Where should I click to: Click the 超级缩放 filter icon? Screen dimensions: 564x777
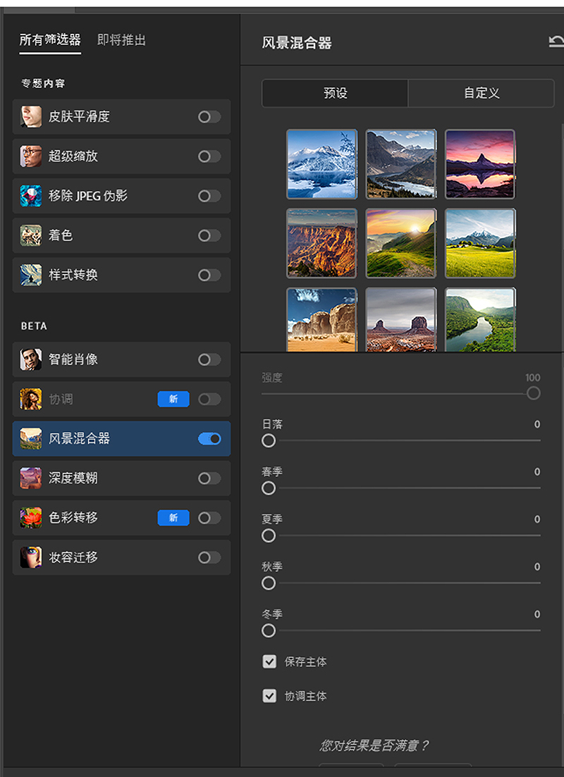pyautogui.click(x=31, y=156)
